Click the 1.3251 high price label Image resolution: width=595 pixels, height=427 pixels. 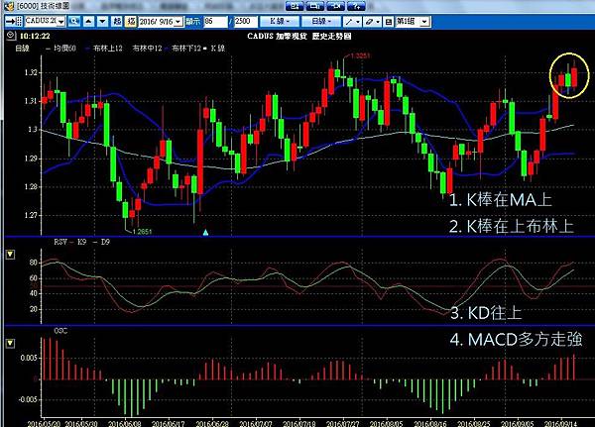360,55
